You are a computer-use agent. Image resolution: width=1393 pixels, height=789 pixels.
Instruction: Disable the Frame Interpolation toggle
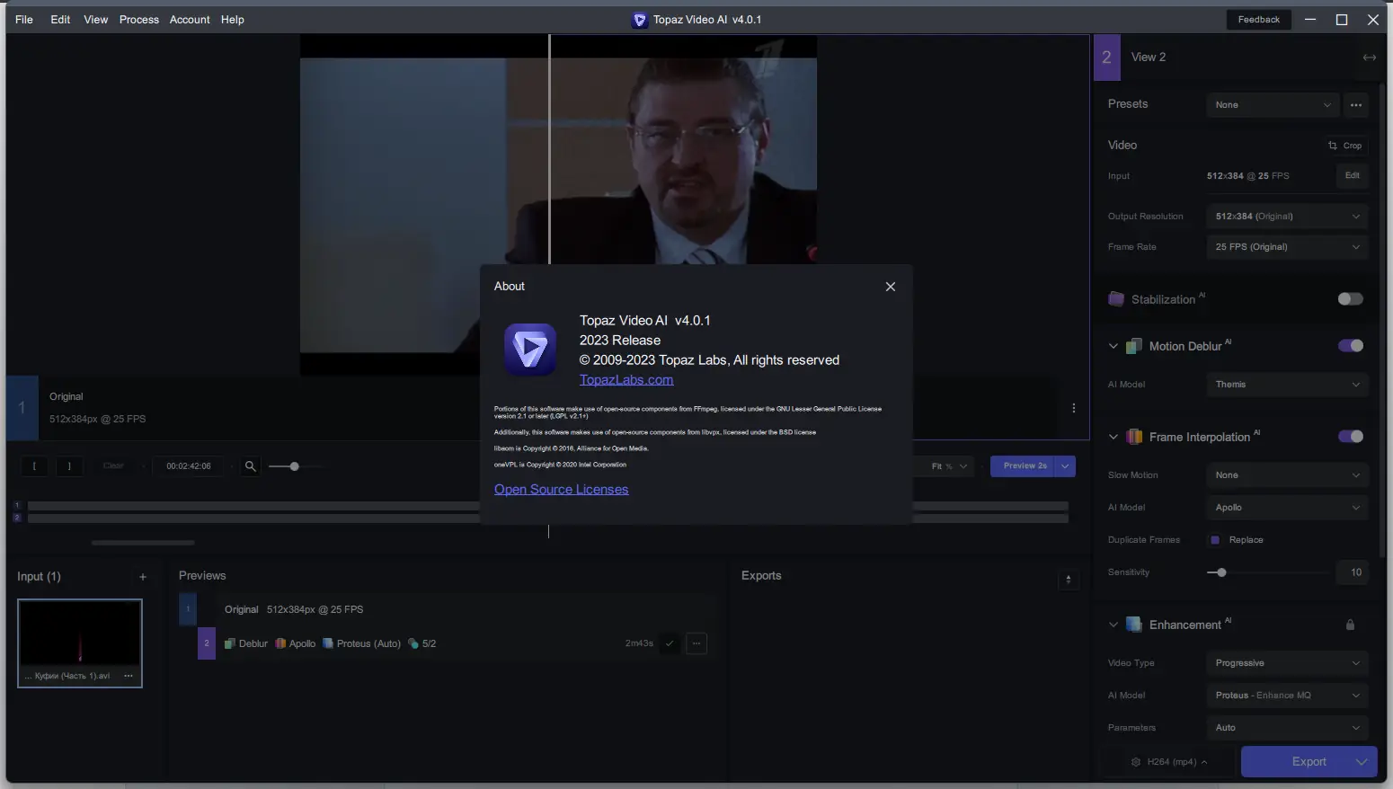(1350, 437)
